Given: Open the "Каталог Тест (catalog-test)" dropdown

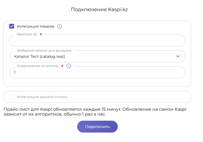Looking at the screenshot, I should (x=92, y=57).
